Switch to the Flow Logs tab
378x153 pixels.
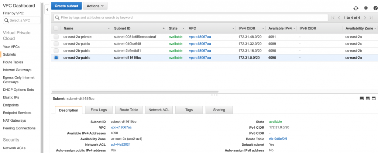tap(99, 109)
